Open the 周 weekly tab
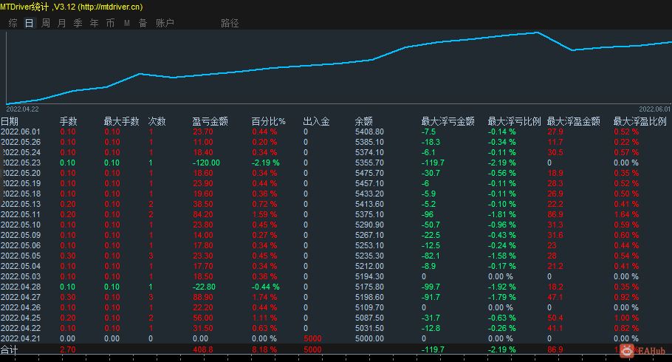The height and width of the screenshot is (362, 672). 46,23
